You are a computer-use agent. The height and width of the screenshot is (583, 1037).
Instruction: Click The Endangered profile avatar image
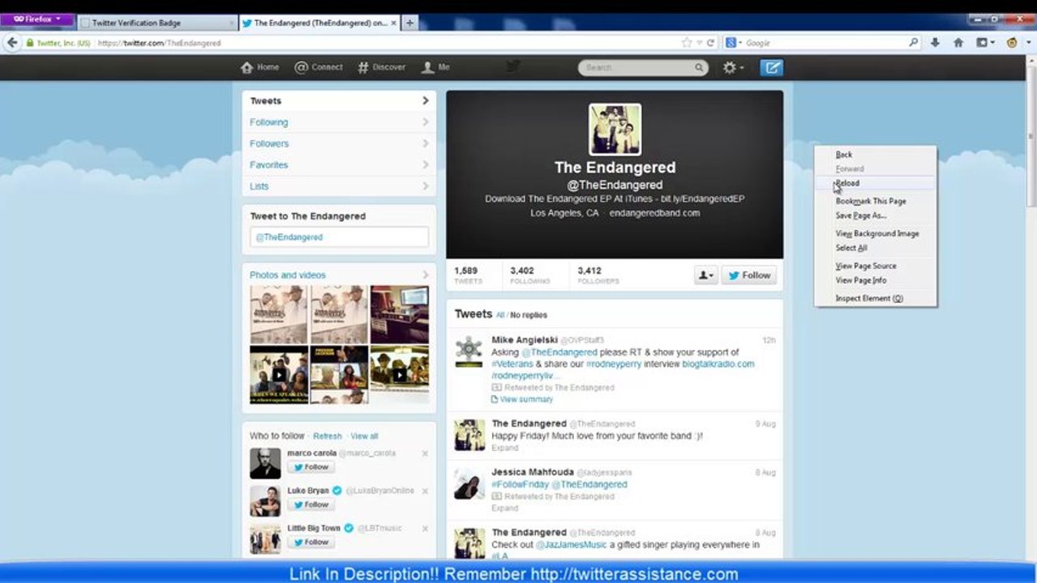point(615,130)
